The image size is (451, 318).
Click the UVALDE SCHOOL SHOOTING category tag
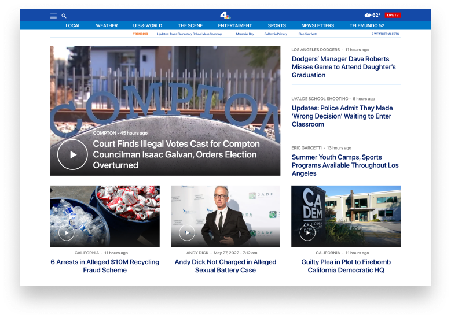click(320, 99)
